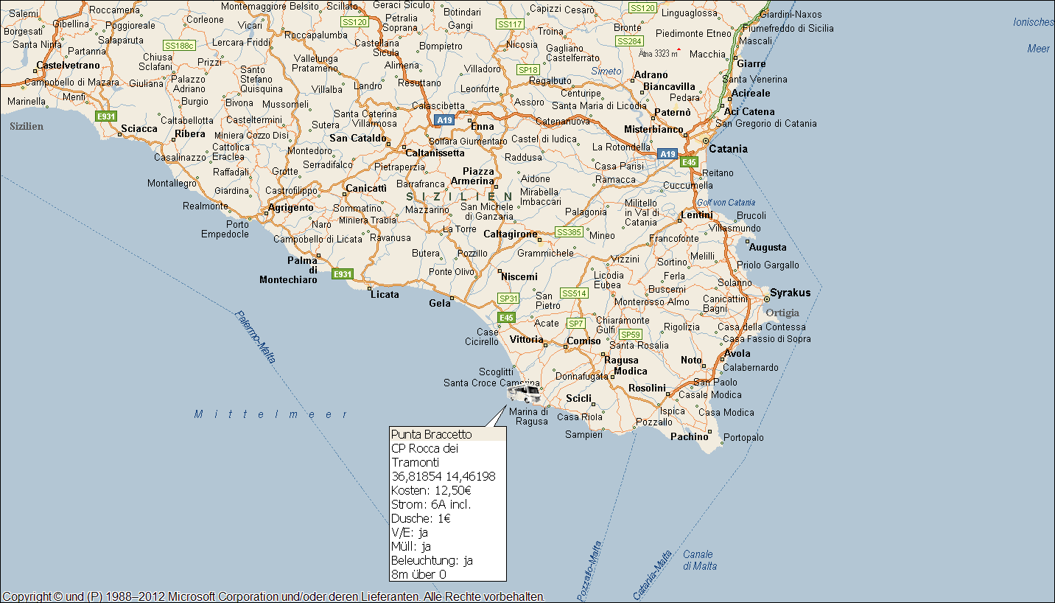Click the SS120 road shield near Linguaglossa

642,7
